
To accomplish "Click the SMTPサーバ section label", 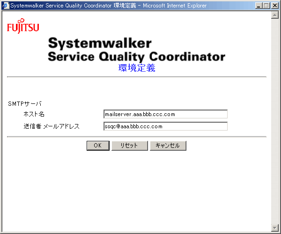I will point(25,103).
